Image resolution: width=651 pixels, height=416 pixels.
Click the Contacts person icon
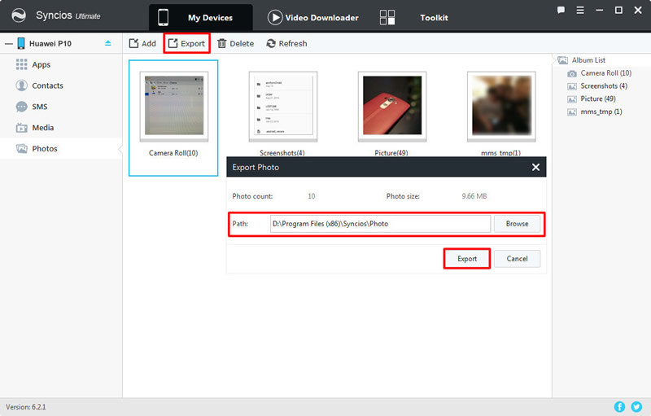(x=22, y=85)
